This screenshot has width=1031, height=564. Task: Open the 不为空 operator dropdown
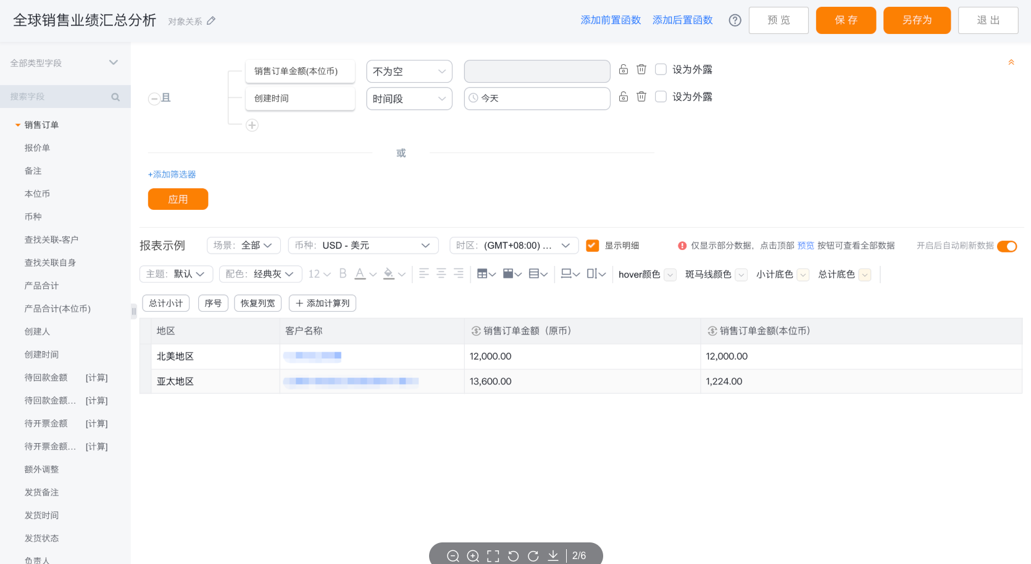click(409, 72)
